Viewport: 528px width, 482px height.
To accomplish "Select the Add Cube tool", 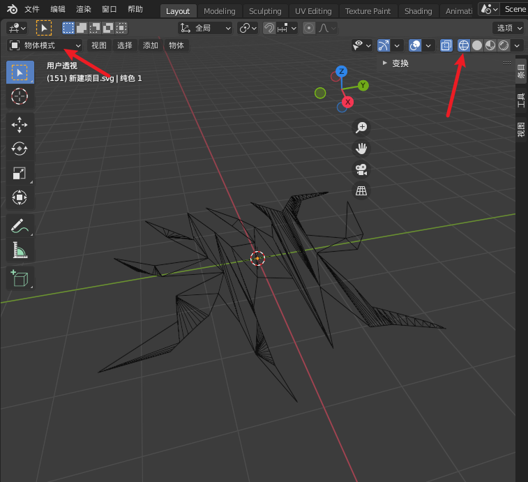I will click(20, 278).
